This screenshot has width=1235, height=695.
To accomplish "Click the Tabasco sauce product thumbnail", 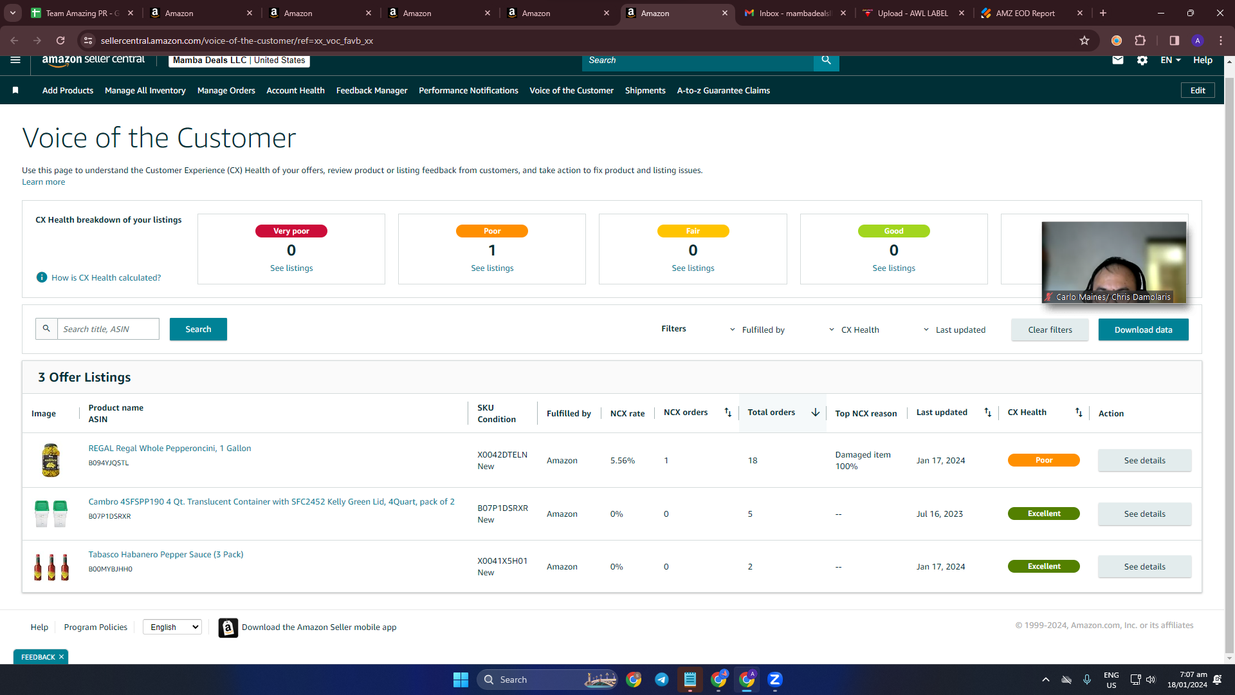I will pyautogui.click(x=51, y=567).
